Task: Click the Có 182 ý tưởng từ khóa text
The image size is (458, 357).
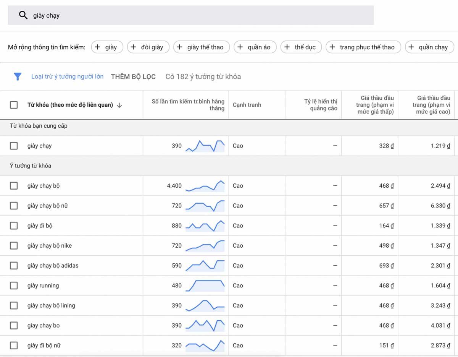Action: [x=203, y=76]
